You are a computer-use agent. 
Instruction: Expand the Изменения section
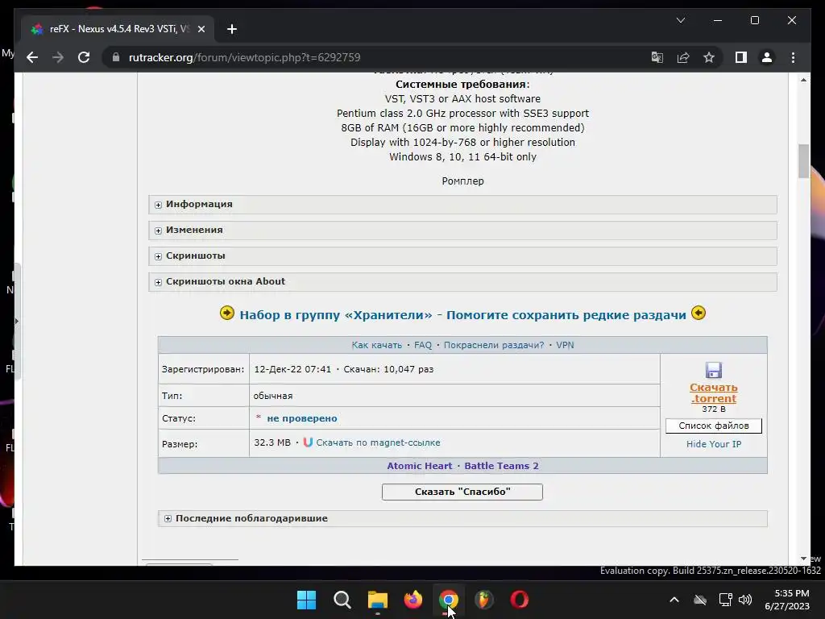tap(462, 230)
